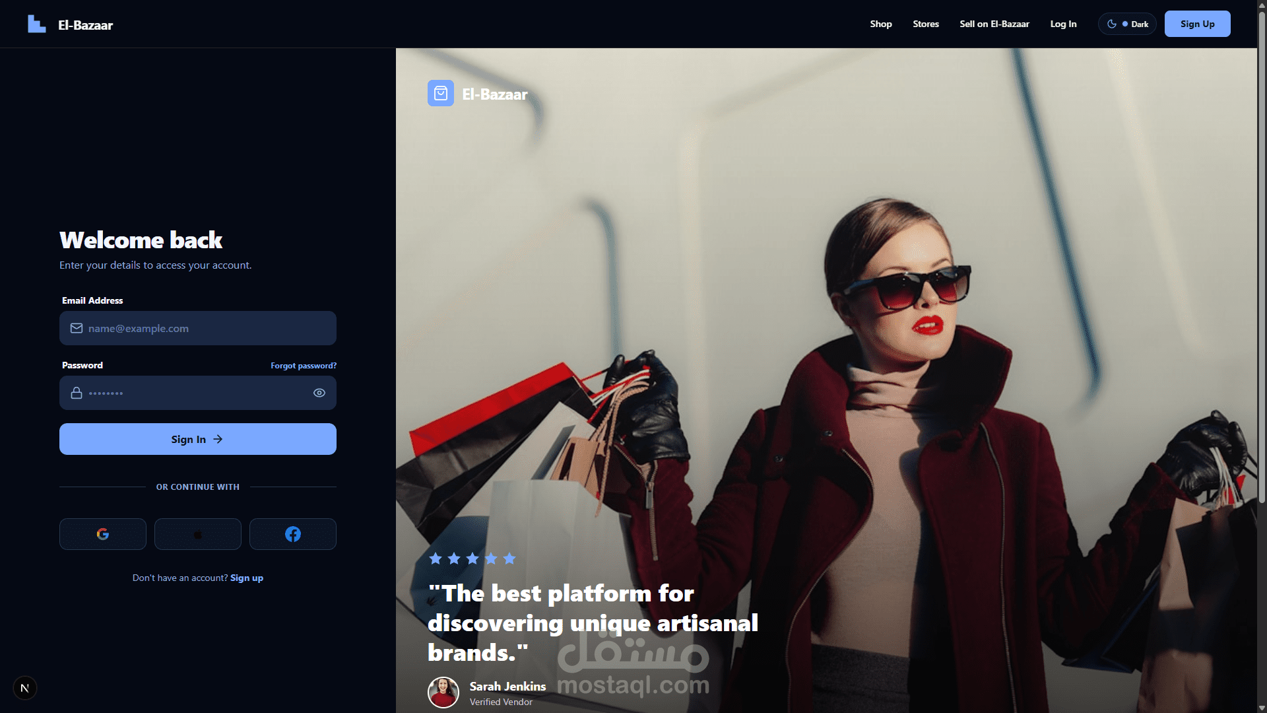Click the scrollbar down arrow
This screenshot has height=713, width=1267.
coord(1262,708)
